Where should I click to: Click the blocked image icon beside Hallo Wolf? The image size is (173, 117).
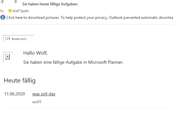(x=8, y=57)
